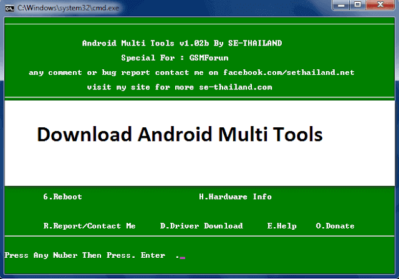Choose D.Driver Download option
The height and width of the screenshot is (279, 399).
(201, 226)
